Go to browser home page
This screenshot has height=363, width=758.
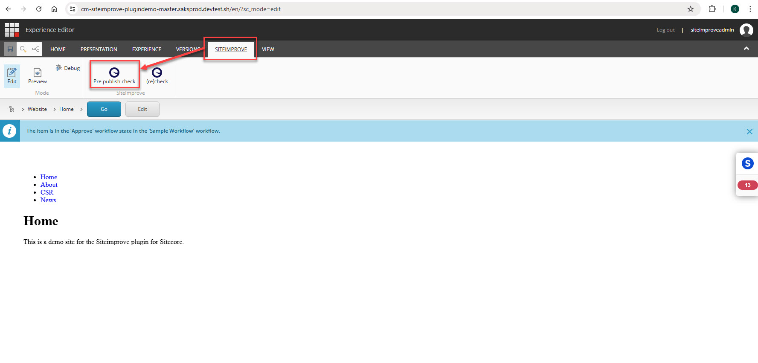54,9
